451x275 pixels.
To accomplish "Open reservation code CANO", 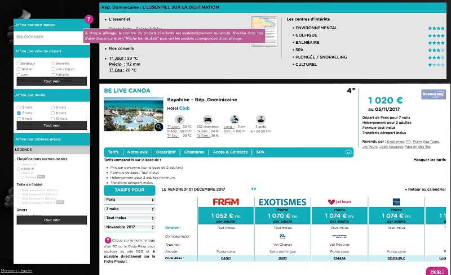I will 226,258.
